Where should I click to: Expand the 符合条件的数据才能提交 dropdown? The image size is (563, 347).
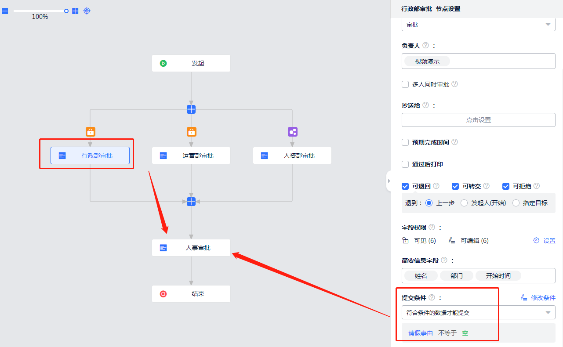tap(478, 313)
